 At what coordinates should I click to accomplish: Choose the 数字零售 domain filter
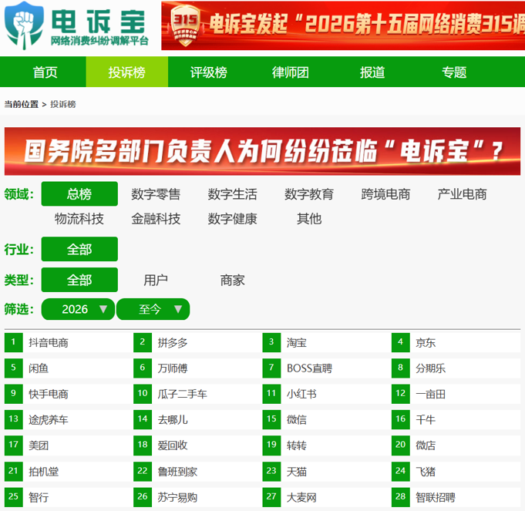[156, 194]
